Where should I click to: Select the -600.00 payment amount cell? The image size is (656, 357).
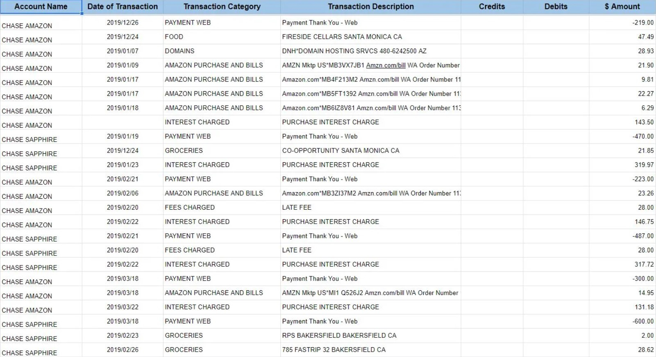click(x=642, y=321)
